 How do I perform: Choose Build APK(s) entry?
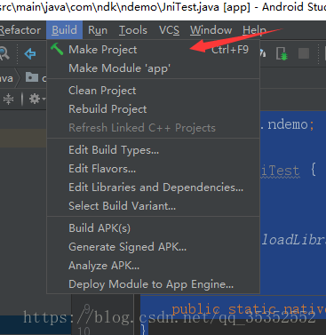point(154,228)
